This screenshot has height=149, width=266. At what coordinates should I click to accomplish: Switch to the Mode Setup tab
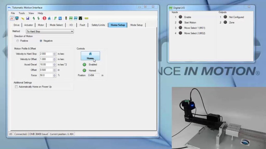pos(136,25)
